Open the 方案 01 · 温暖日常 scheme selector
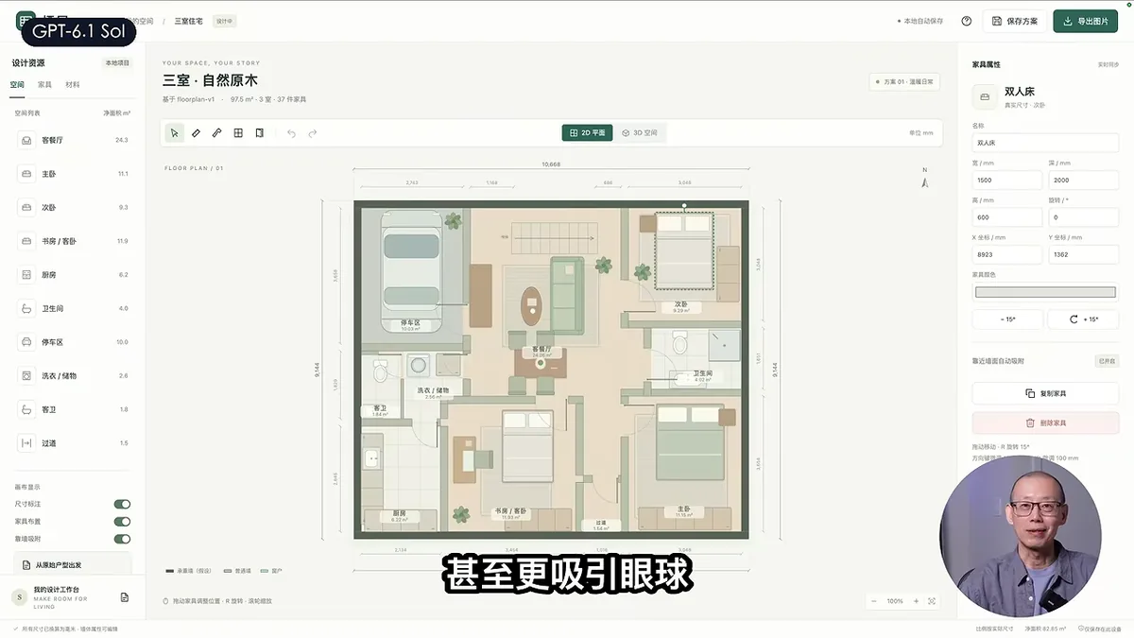Viewport: 1134px width, 638px height. [904, 82]
